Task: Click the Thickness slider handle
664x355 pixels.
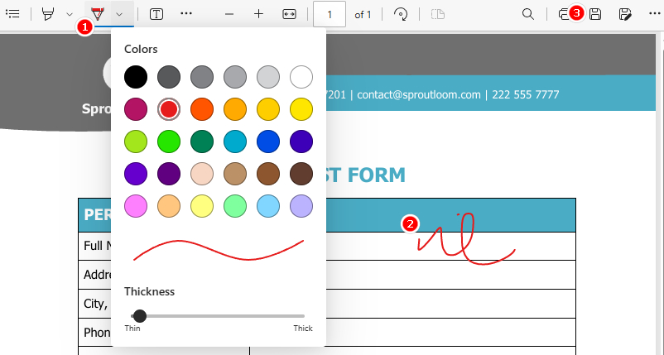Action: coord(139,315)
